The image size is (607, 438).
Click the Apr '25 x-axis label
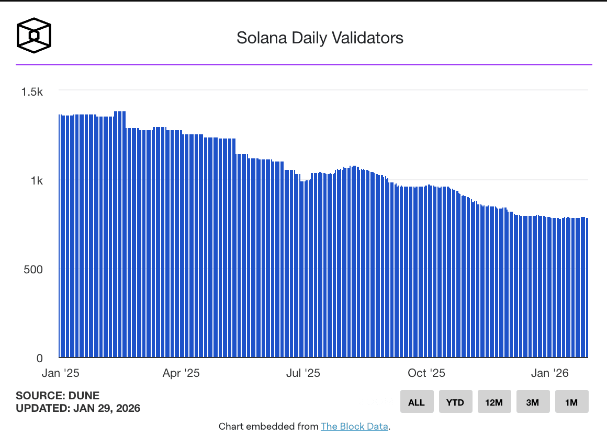click(x=181, y=373)
